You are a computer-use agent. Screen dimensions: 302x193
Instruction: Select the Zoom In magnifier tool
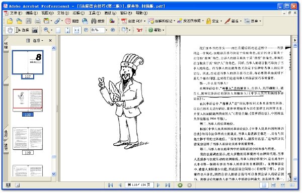click(46, 30)
